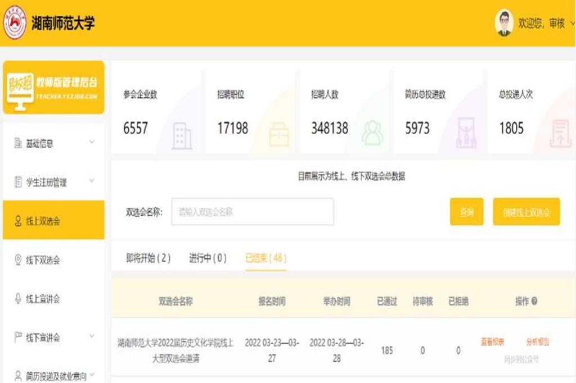Viewport: 576px width, 383px height.
Task: Select the 已结束 tab
Action: point(265,258)
